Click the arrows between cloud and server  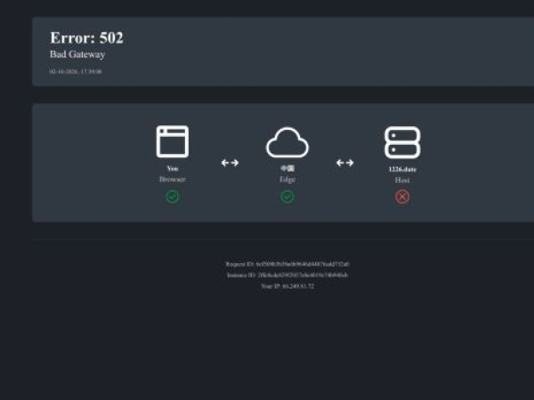344,163
